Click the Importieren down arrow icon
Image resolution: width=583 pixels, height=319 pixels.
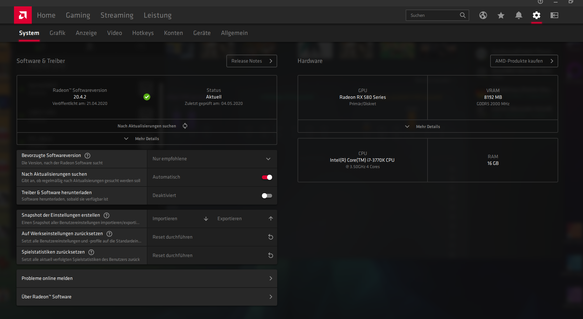point(206,219)
